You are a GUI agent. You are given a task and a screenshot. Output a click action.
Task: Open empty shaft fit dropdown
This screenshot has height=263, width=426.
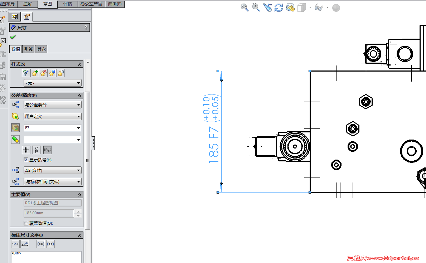[52, 140]
